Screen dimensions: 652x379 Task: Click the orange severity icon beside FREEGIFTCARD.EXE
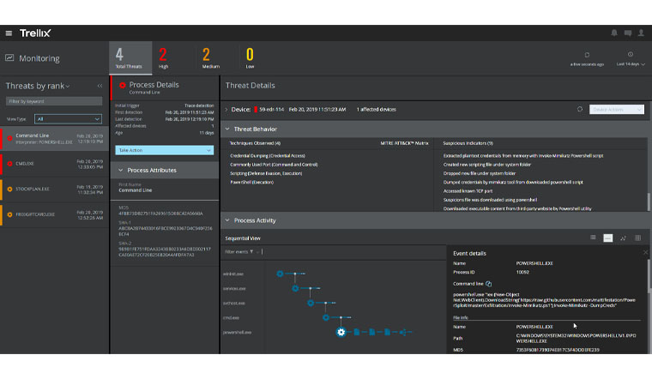pos(9,215)
